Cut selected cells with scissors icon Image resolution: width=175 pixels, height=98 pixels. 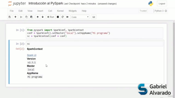[x=21, y=17]
